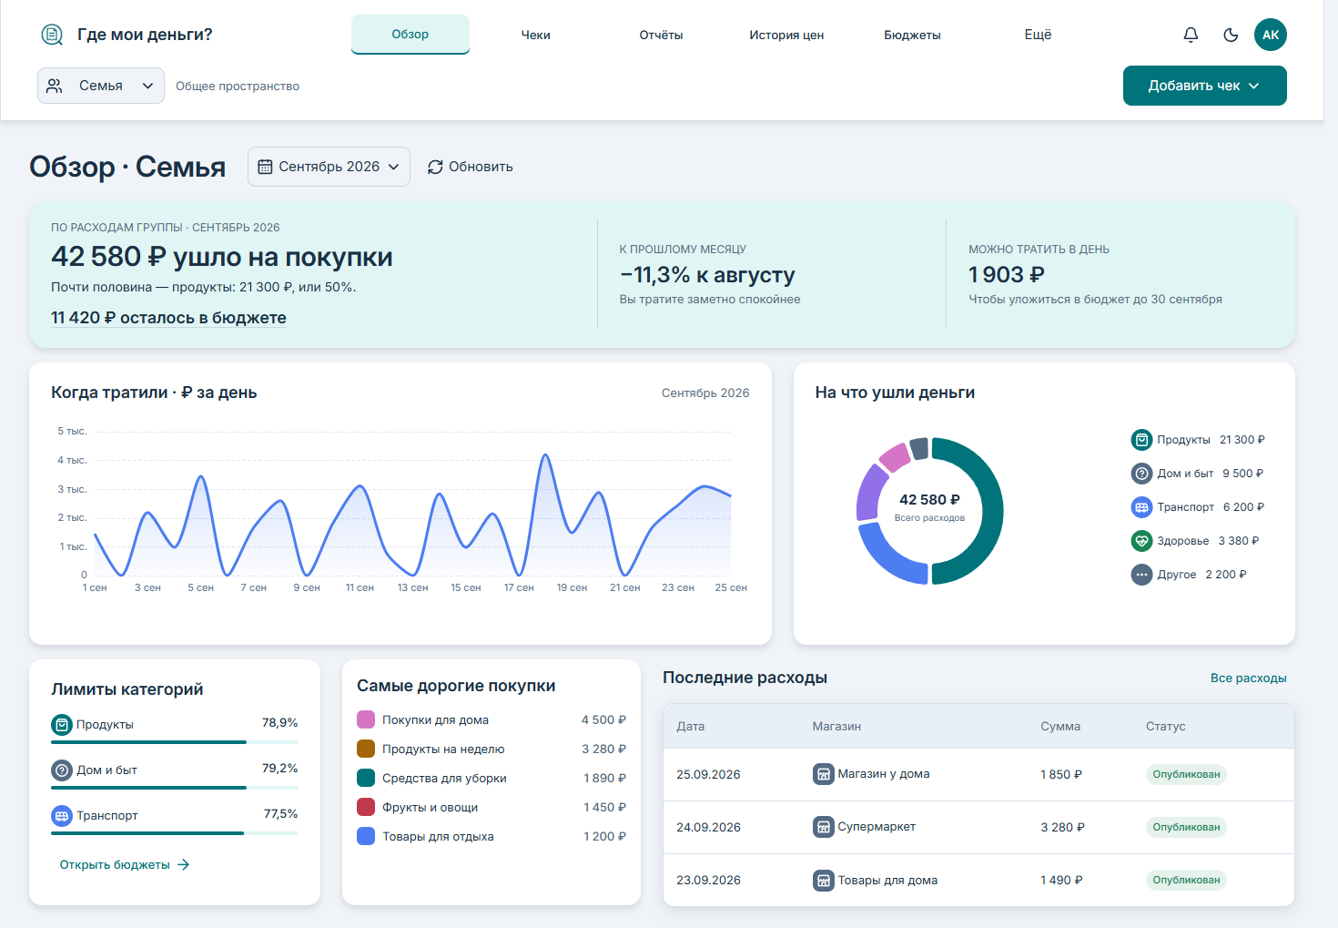Click the Транспорт bus icon in the legend
The height and width of the screenshot is (928, 1338).
tap(1141, 507)
